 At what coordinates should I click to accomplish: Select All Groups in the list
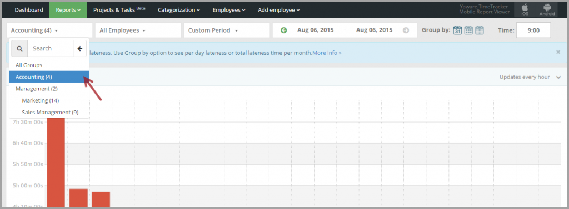(49, 65)
